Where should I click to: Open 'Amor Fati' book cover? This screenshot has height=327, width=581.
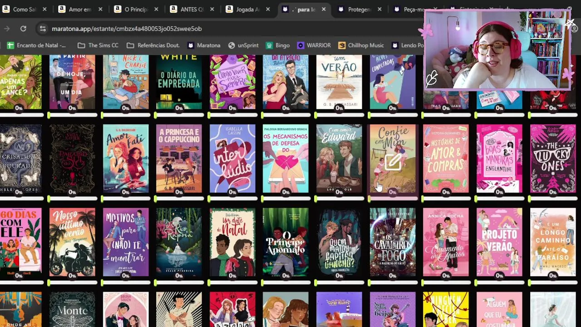coord(126,159)
